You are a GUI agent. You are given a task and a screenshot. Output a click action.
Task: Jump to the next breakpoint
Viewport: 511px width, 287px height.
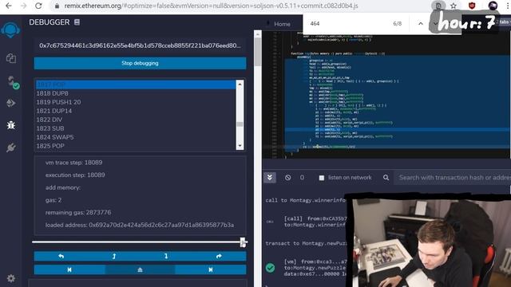tap(211, 269)
